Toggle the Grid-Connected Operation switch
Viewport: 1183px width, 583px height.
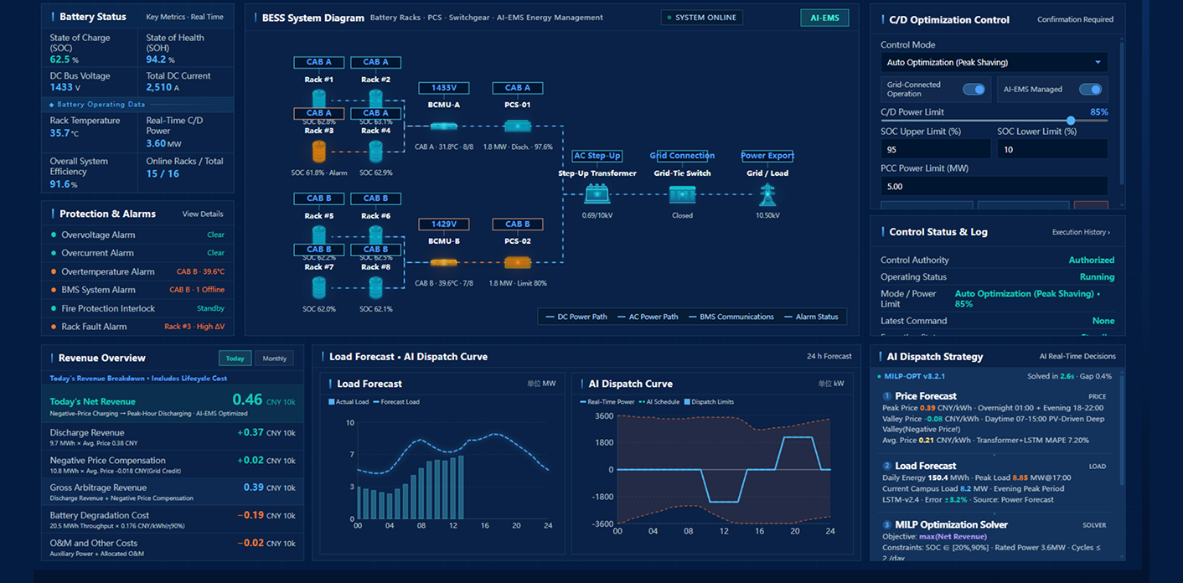point(974,90)
